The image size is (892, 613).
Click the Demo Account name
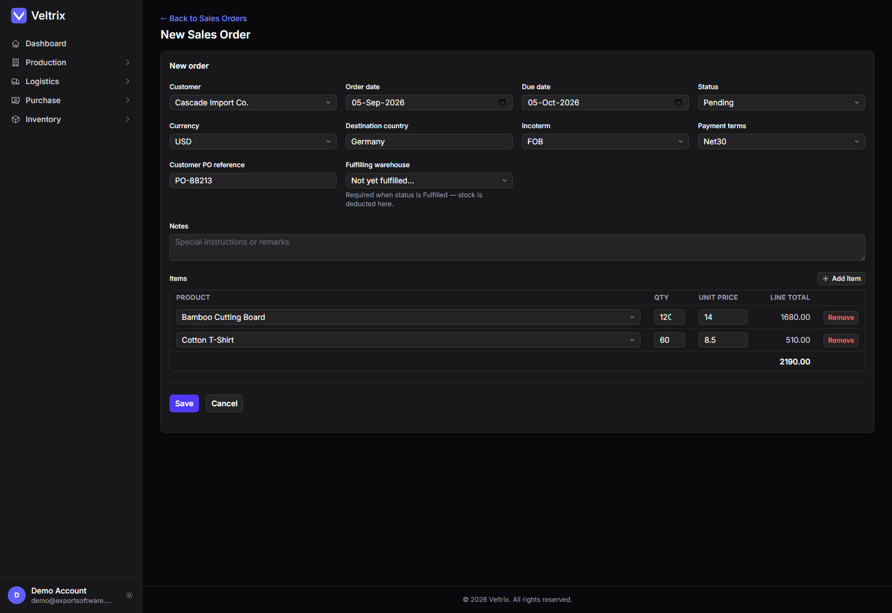[x=59, y=591]
